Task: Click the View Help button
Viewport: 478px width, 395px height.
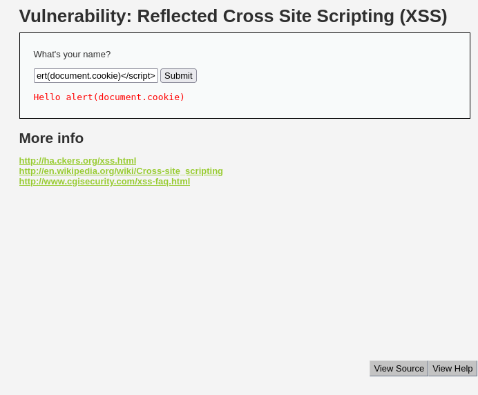Action: coord(452,369)
